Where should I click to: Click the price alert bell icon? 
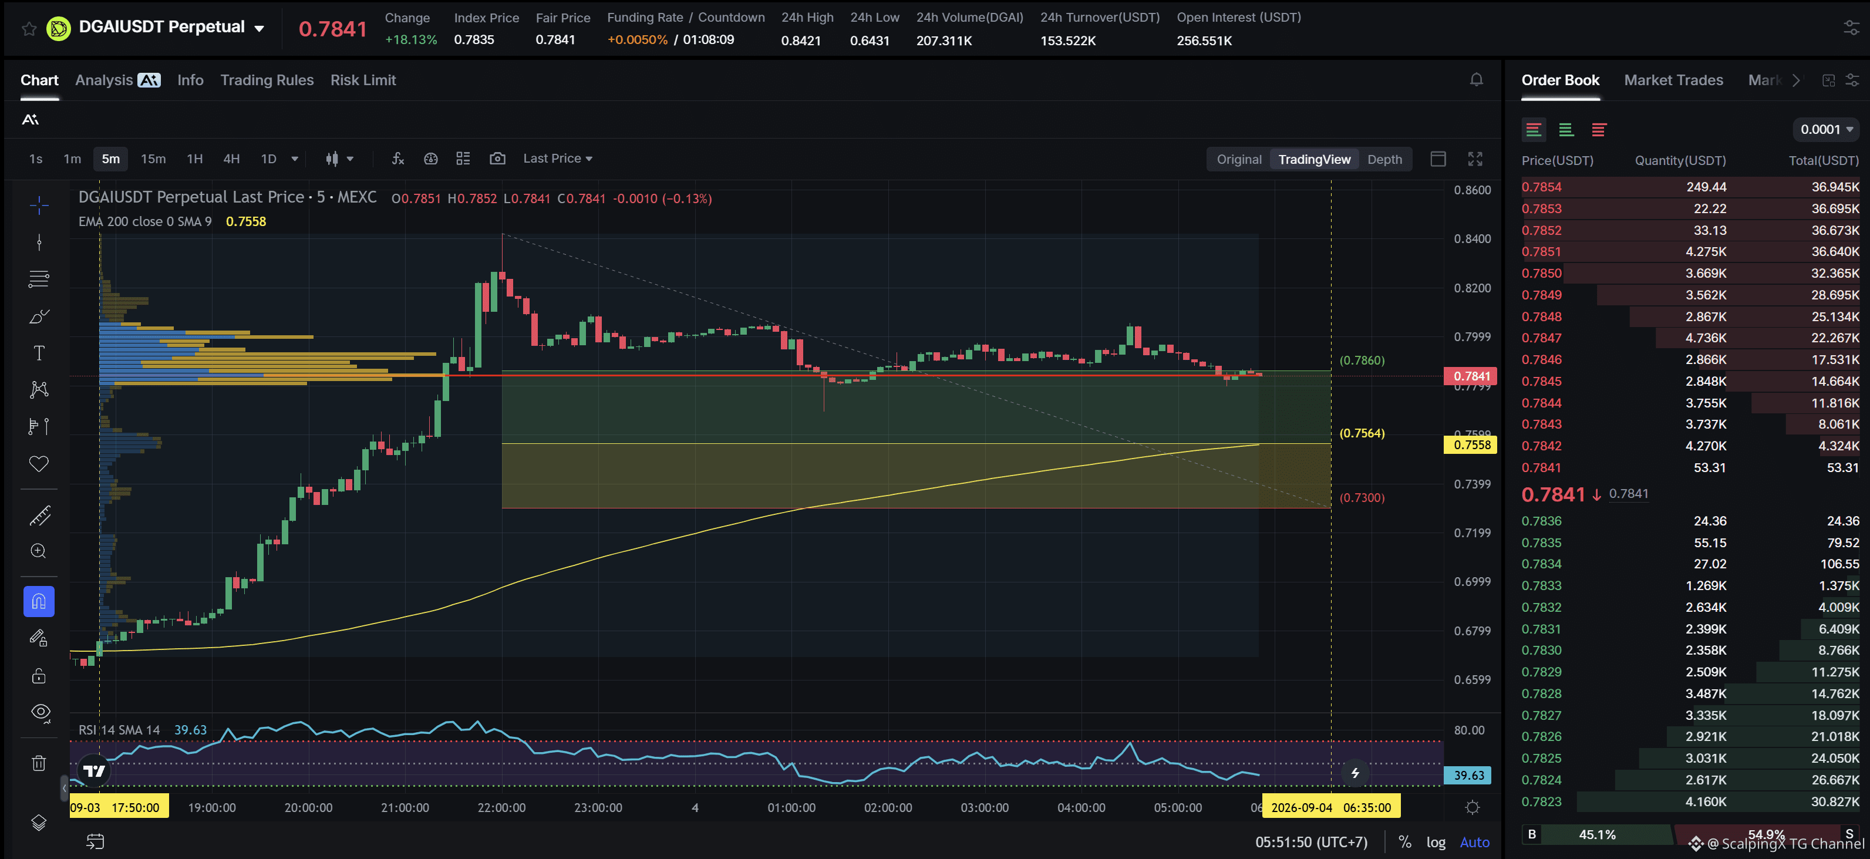click(x=1476, y=80)
